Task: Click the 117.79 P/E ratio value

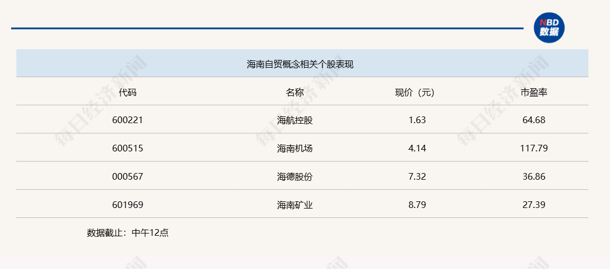Action: click(534, 148)
